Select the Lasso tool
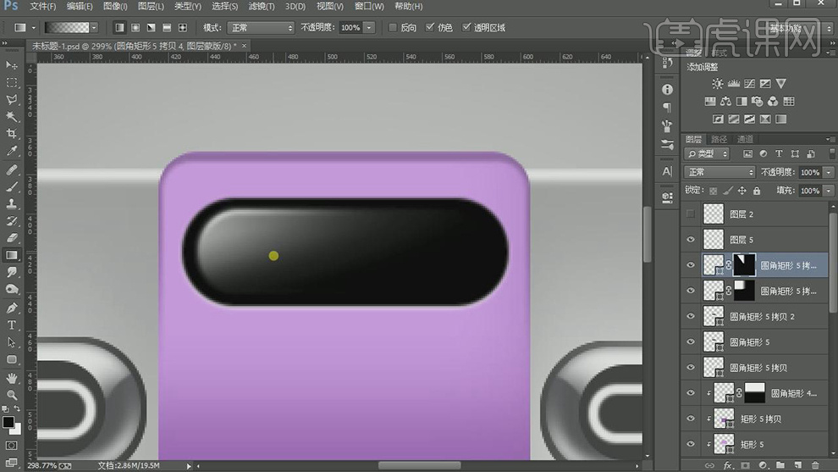The width and height of the screenshot is (838, 472). tap(11, 99)
